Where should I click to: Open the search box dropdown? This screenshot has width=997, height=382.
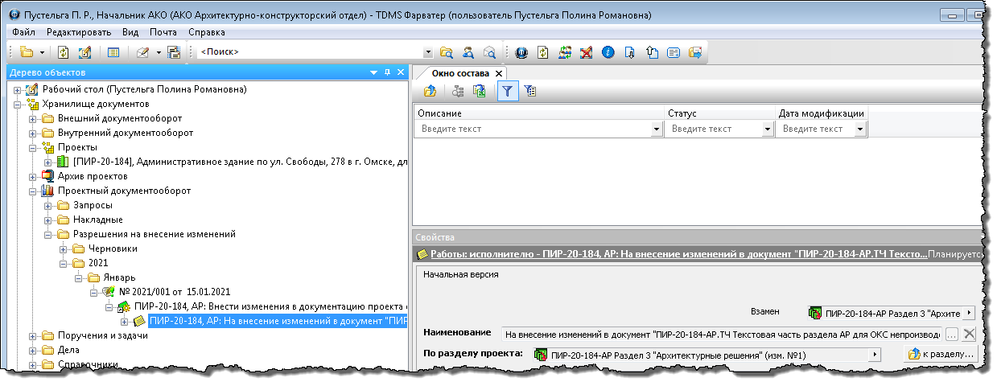click(x=428, y=52)
